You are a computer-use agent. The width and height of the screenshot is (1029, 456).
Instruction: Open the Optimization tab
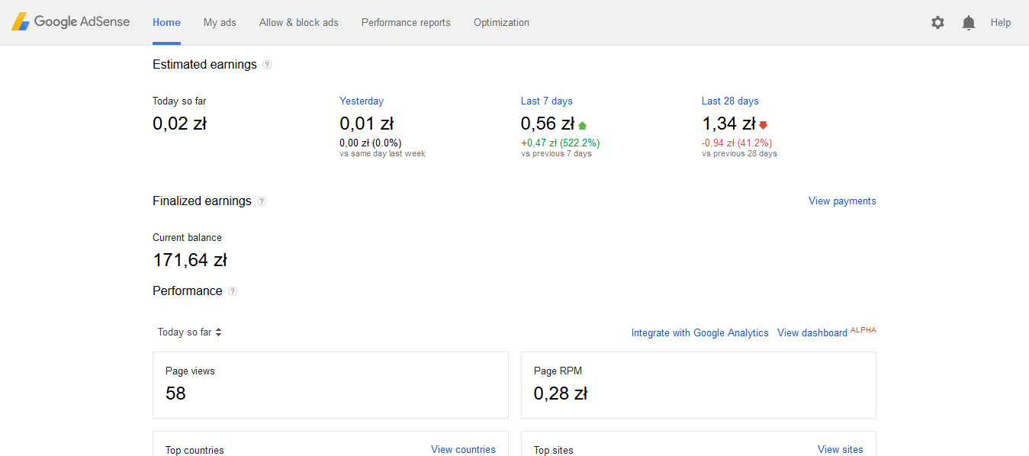501,23
